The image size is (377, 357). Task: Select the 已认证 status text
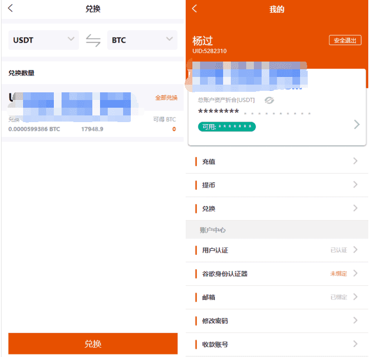coord(339,250)
